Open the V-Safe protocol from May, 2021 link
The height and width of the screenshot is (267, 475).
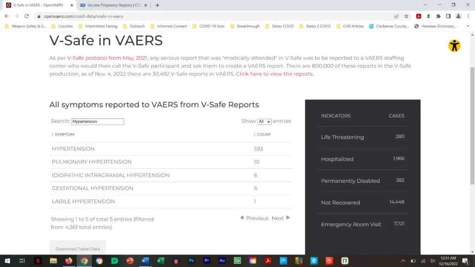click(x=107, y=58)
